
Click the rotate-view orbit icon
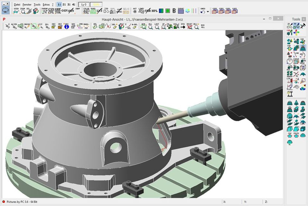tap(5, 10)
